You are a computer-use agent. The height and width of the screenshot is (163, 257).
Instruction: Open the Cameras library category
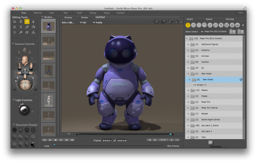pos(227,25)
